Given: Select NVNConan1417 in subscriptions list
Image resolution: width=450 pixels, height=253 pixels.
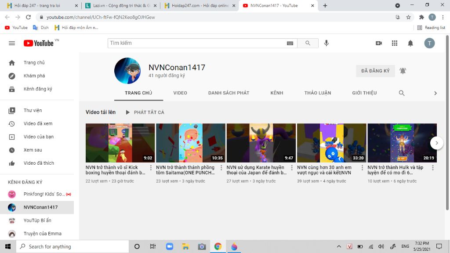Looking at the screenshot, I should tap(37, 207).
